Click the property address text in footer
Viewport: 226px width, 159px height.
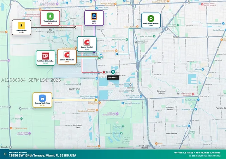coord(42,155)
